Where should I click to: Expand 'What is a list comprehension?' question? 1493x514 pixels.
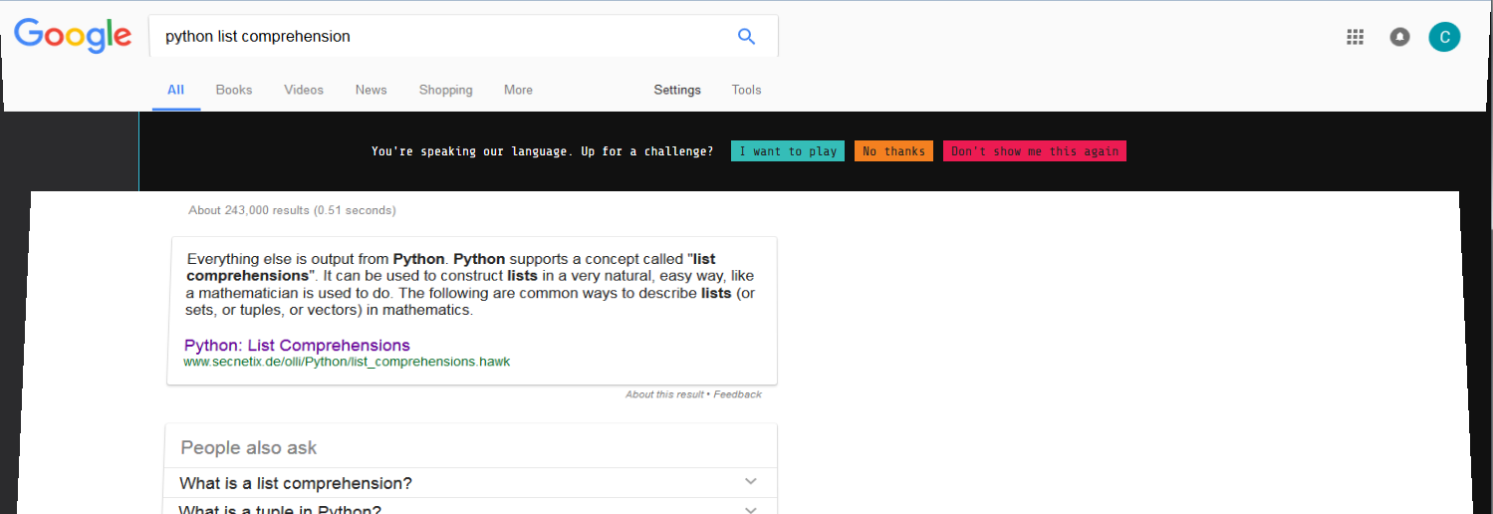click(x=470, y=483)
